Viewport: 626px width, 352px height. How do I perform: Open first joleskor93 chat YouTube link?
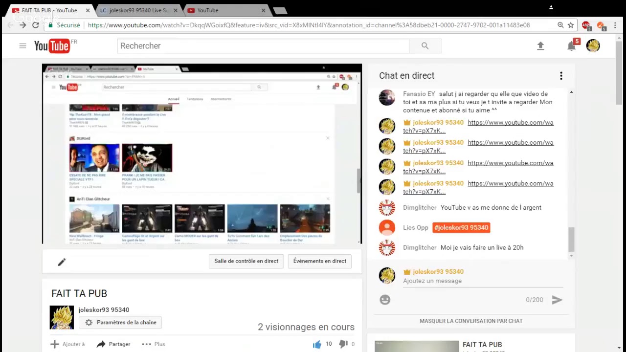[478, 127]
